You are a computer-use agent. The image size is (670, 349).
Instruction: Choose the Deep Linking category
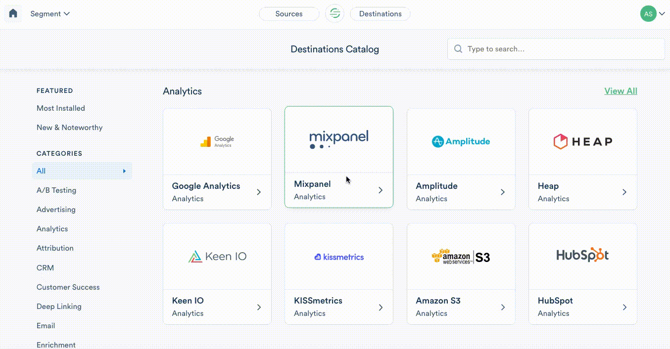(59, 306)
